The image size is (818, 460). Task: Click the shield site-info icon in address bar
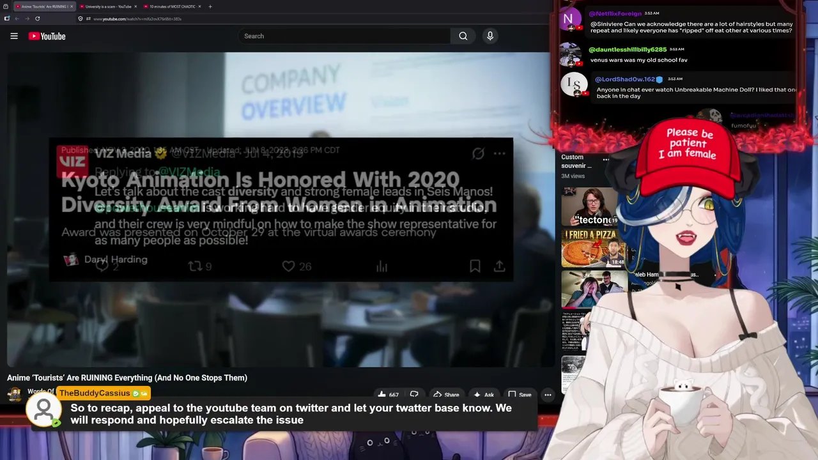[81, 19]
